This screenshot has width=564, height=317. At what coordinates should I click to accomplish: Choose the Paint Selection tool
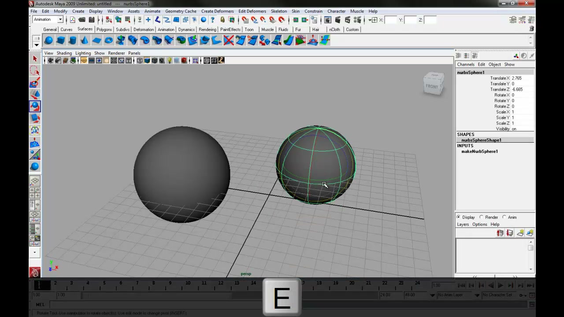pos(35,83)
